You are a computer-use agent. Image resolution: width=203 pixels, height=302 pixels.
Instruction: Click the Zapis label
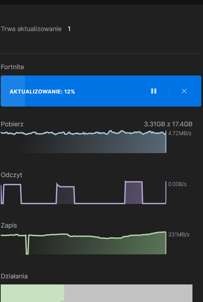[9, 225]
